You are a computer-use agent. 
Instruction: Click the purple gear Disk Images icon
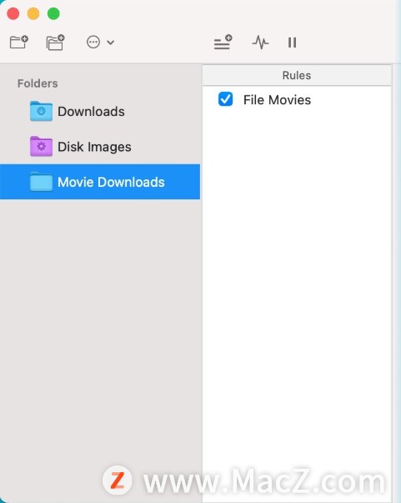41,147
